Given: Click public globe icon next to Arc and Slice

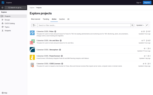Looking at the screenshot, I should pos(61,41).
